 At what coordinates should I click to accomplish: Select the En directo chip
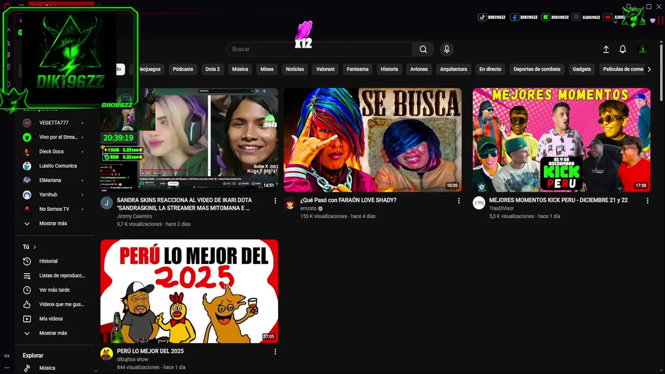pos(490,69)
